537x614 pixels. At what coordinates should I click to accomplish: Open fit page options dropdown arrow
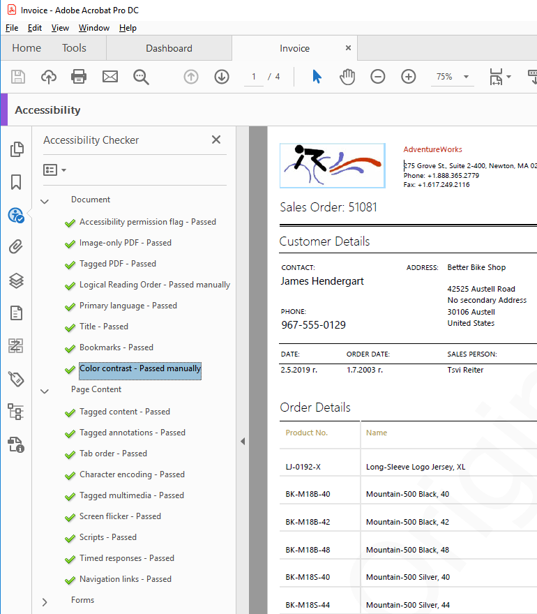tap(509, 77)
